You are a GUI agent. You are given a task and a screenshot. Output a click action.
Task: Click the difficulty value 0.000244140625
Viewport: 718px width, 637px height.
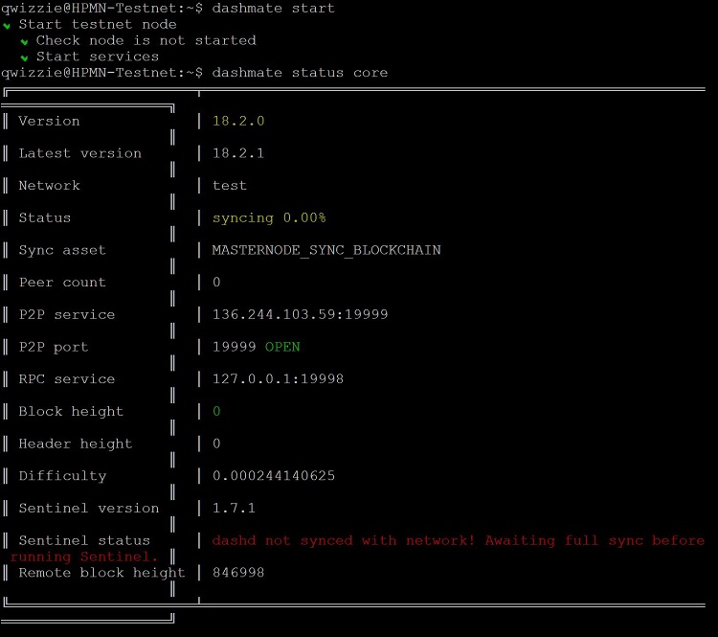coord(274,476)
